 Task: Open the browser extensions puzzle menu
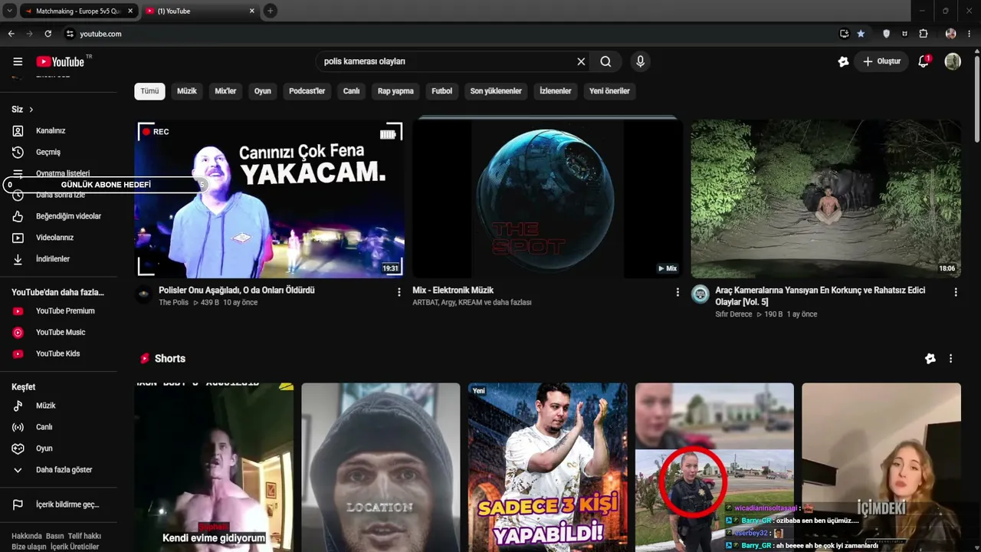(x=923, y=34)
